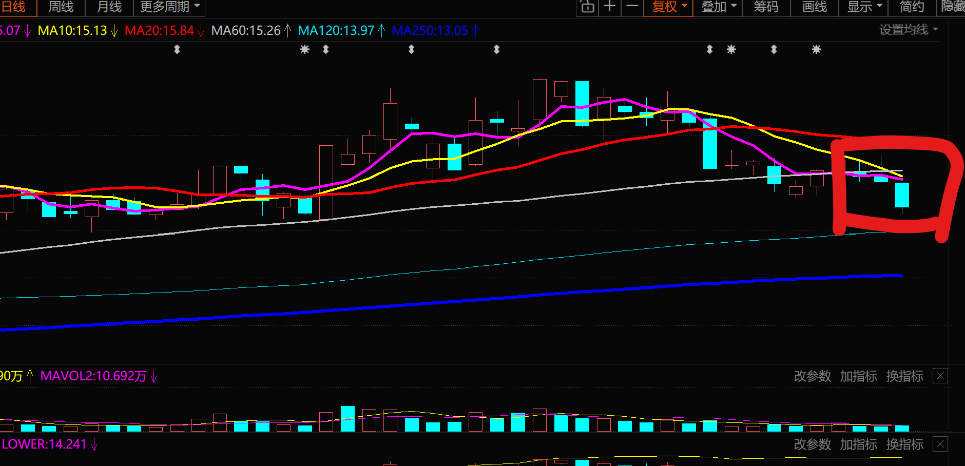965x466 pixels.
Task: Click 加指标 in the LOWER indicator panel
Action: [x=859, y=444]
